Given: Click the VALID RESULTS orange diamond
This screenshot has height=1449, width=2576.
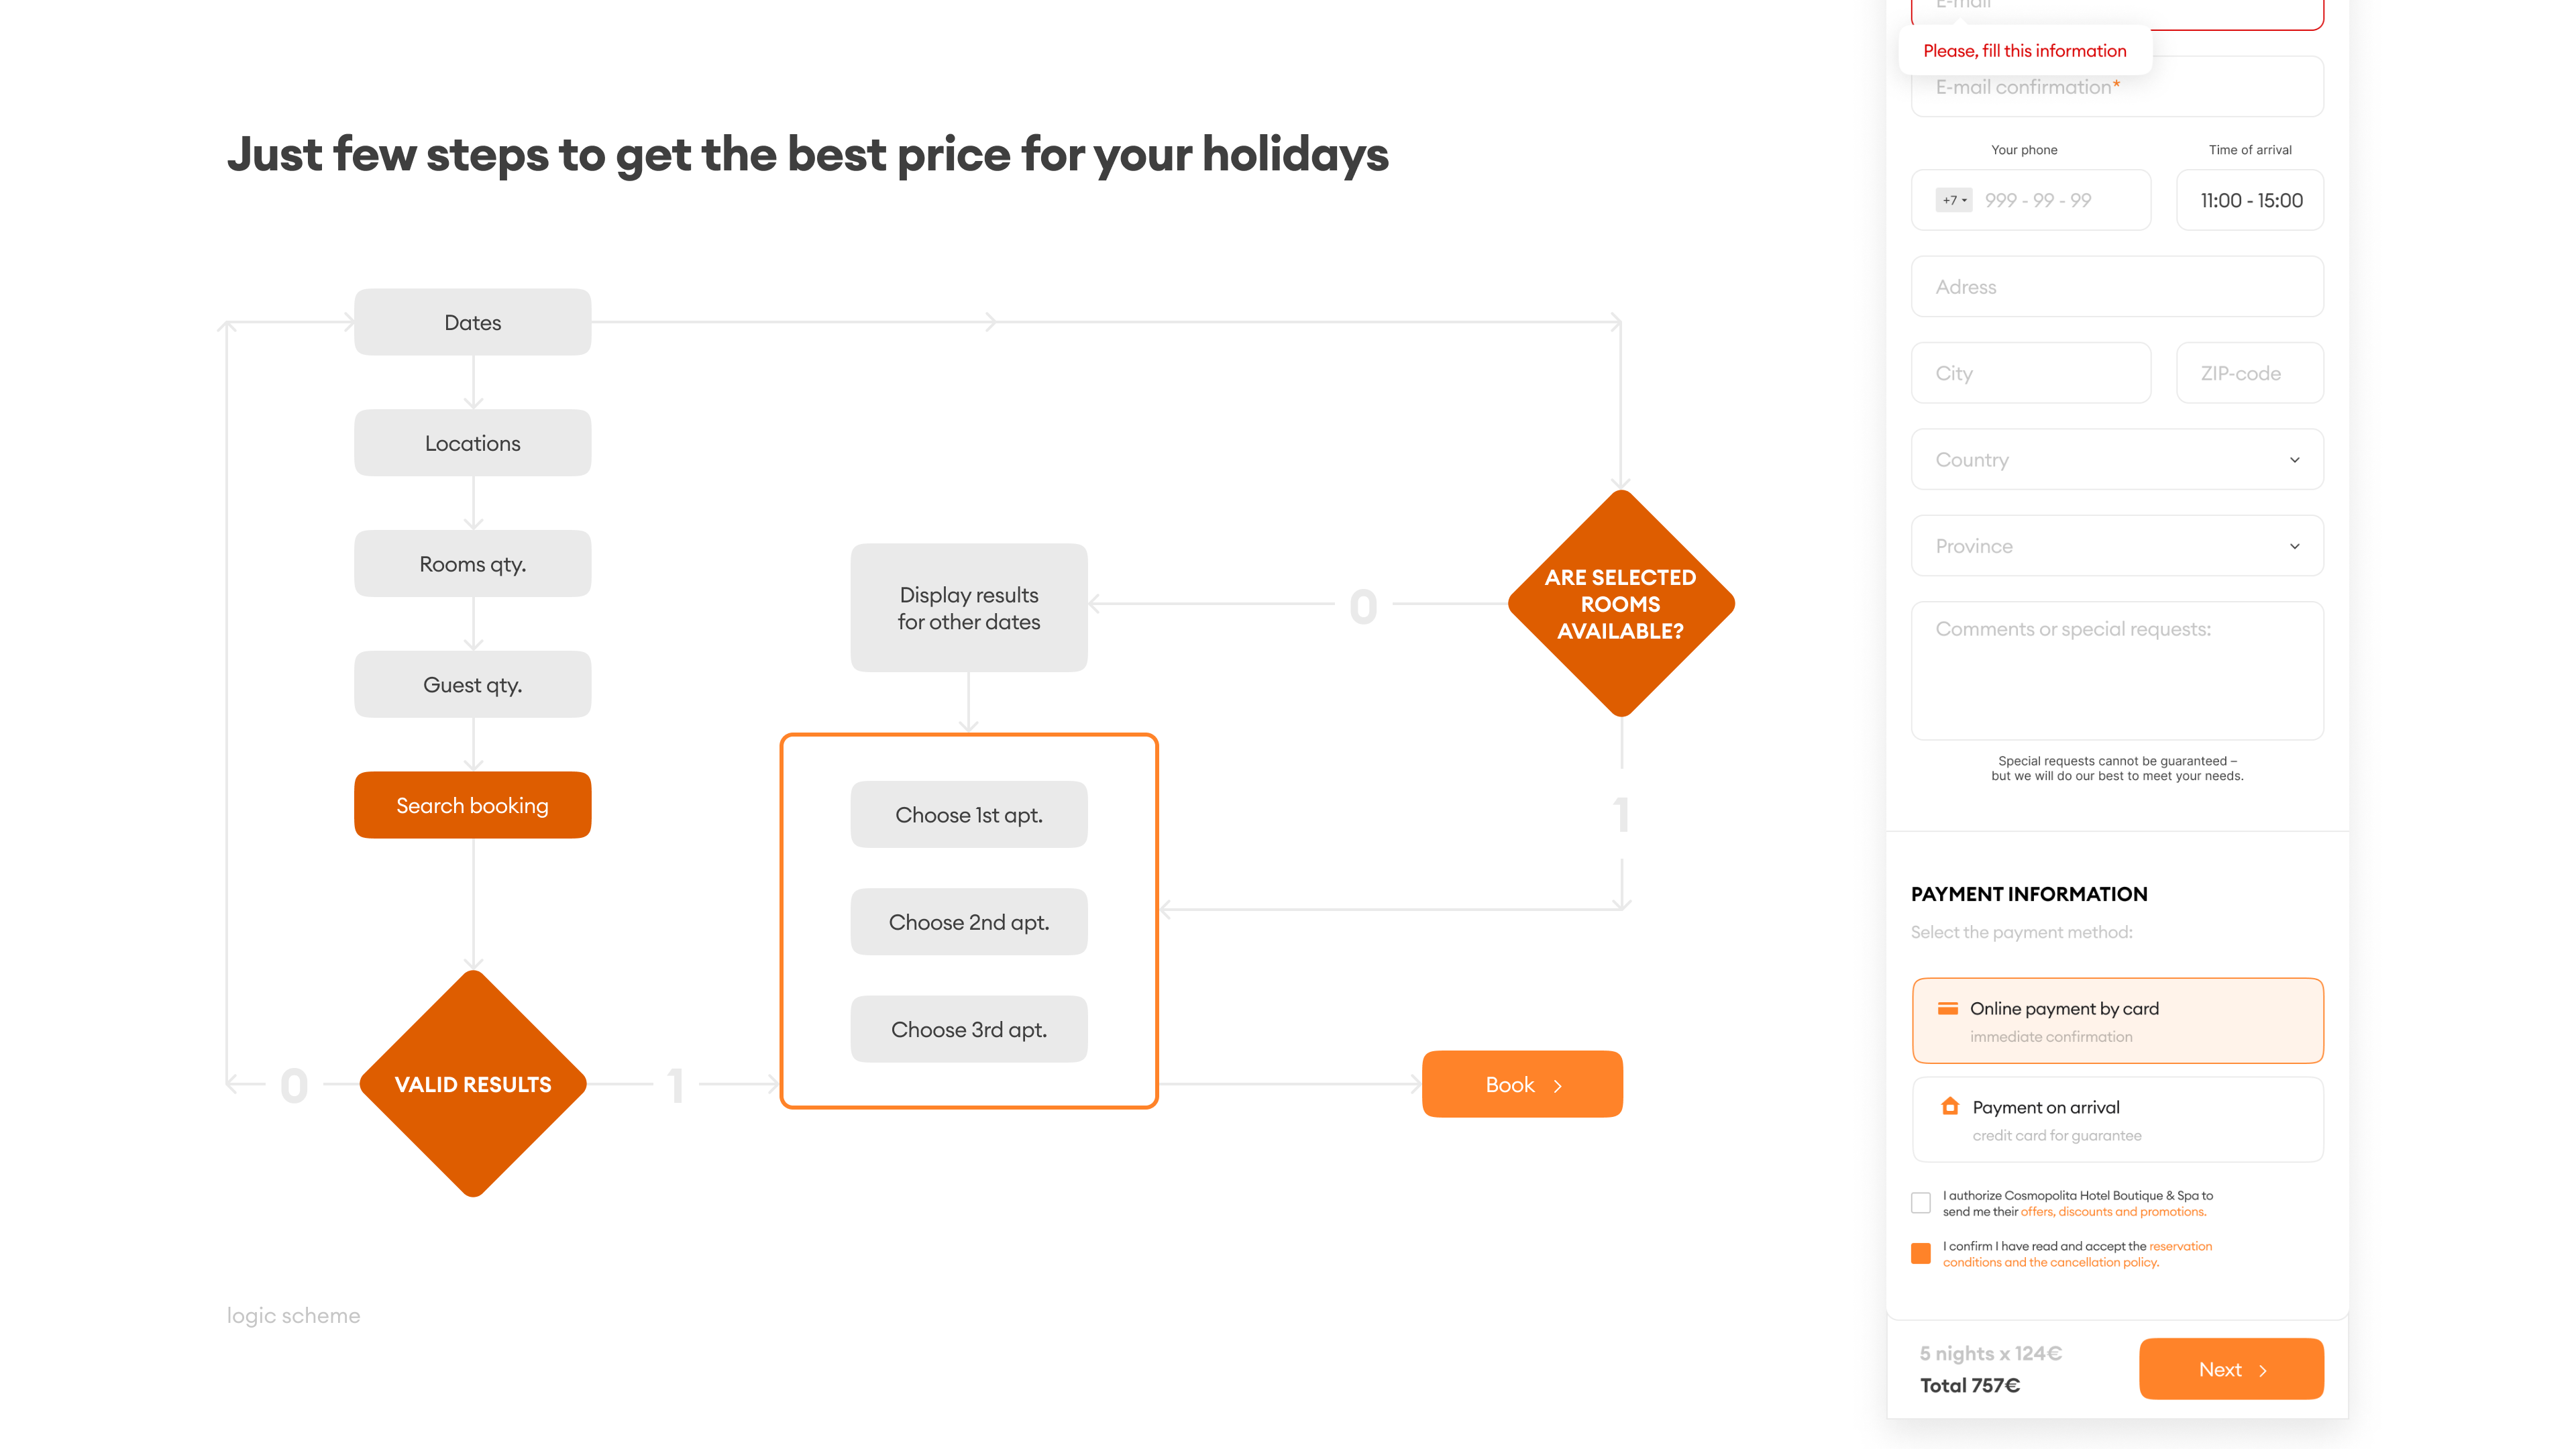Looking at the screenshot, I should point(473,1084).
